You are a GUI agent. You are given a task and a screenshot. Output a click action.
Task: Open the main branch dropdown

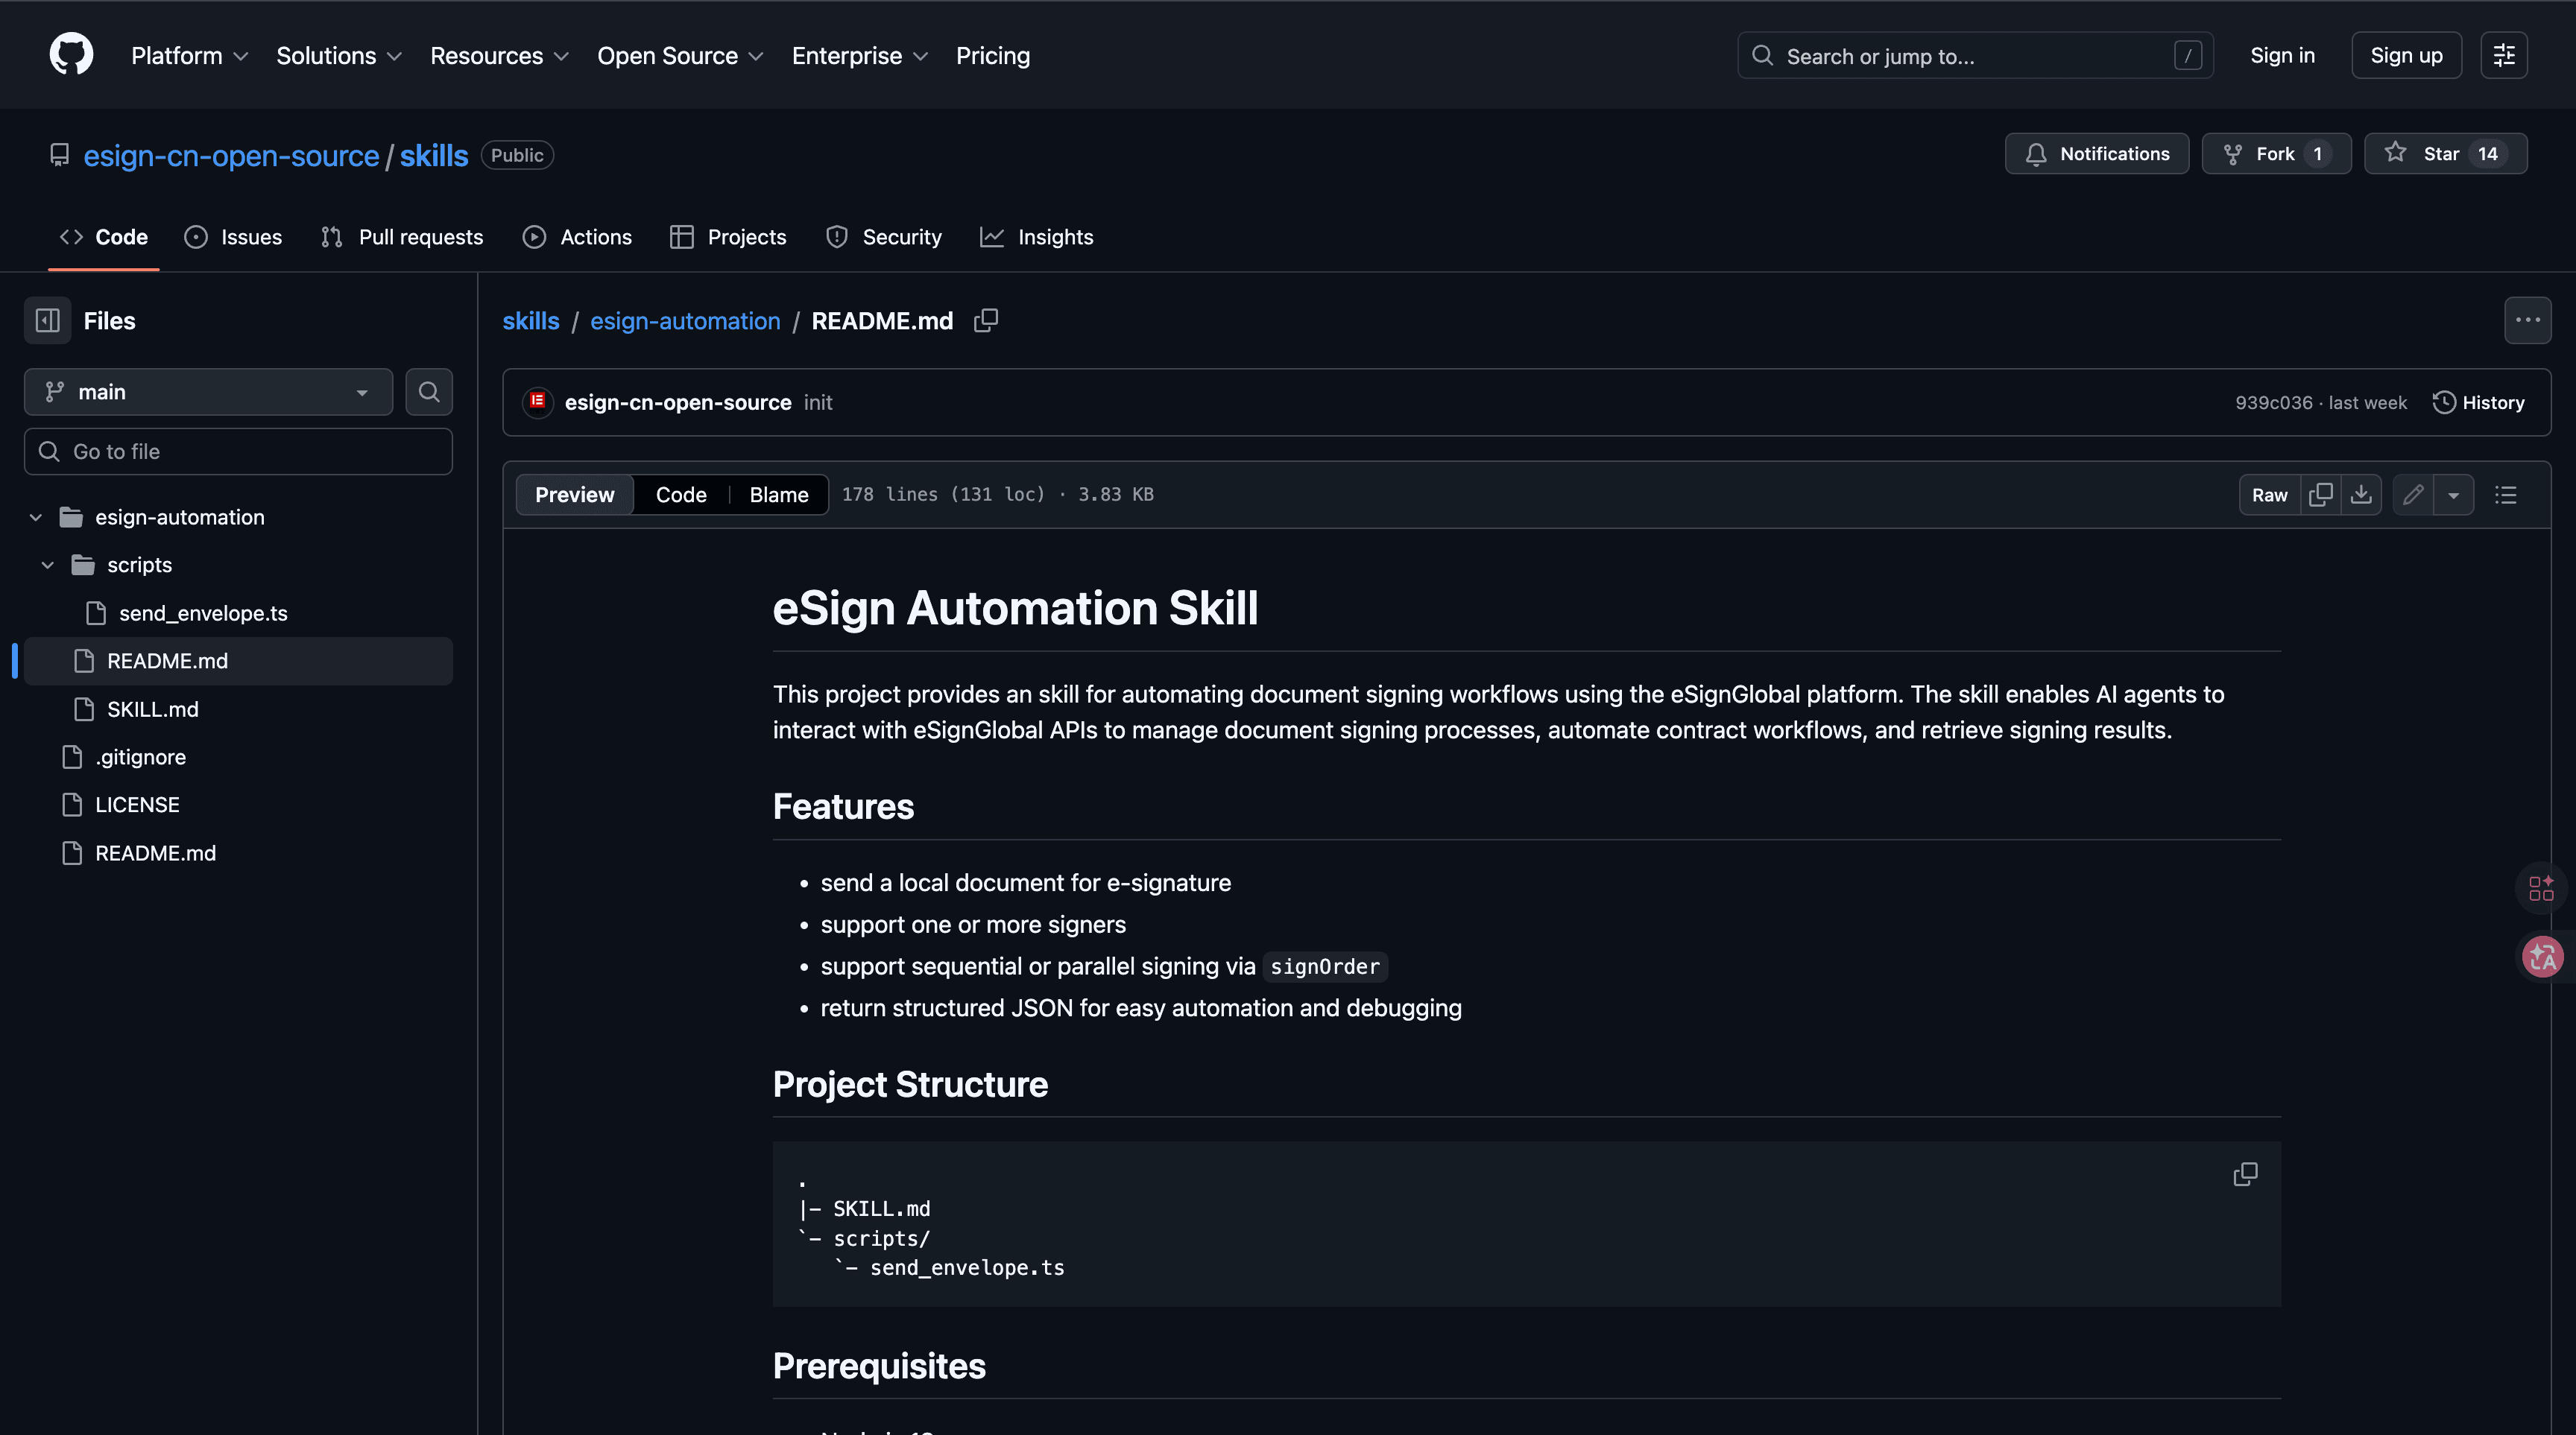pos(208,392)
